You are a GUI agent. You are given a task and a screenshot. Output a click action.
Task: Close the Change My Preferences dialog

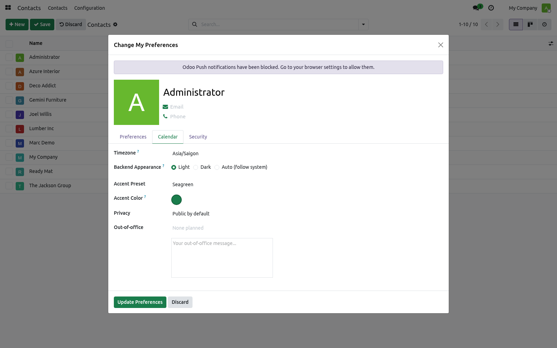[x=441, y=45]
